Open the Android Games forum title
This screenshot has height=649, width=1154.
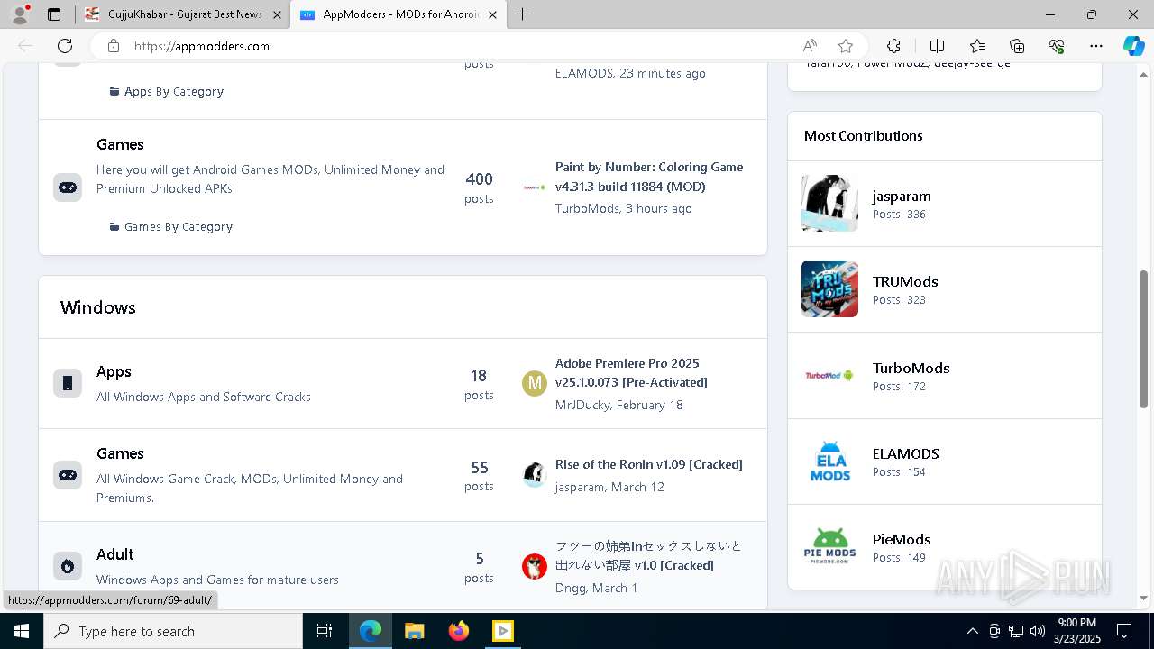pos(120,144)
